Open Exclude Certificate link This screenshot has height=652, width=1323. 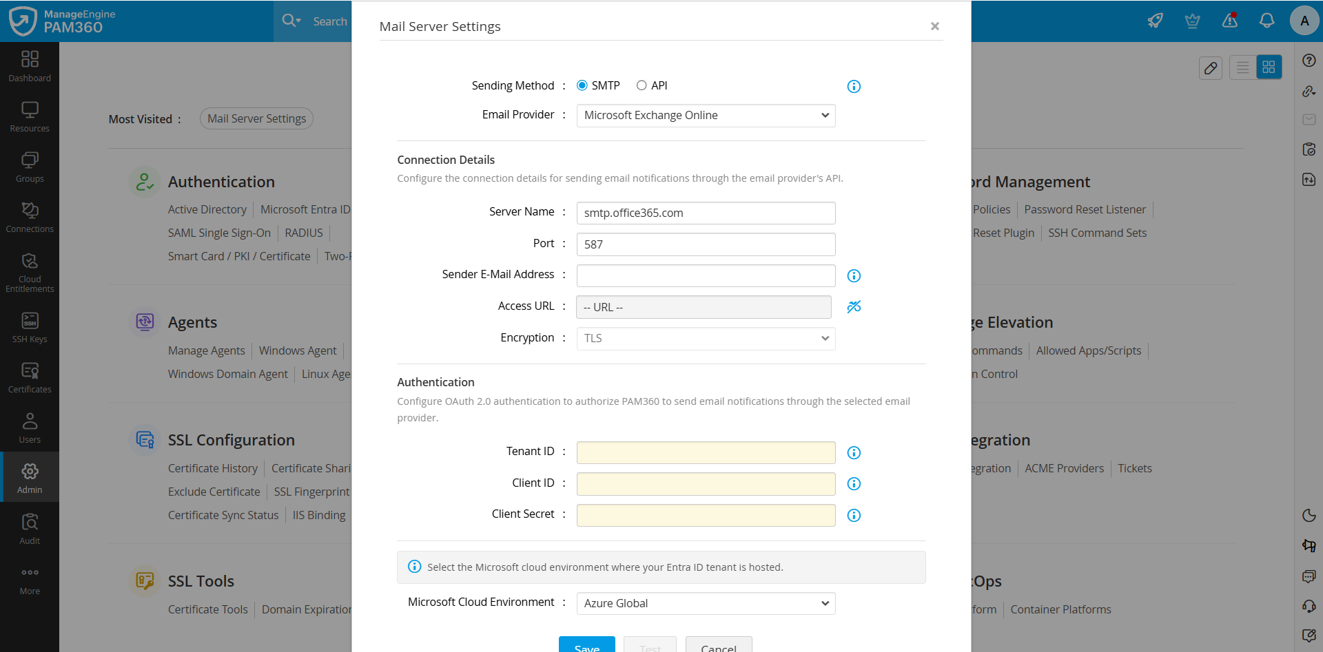[x=214, y=492]
